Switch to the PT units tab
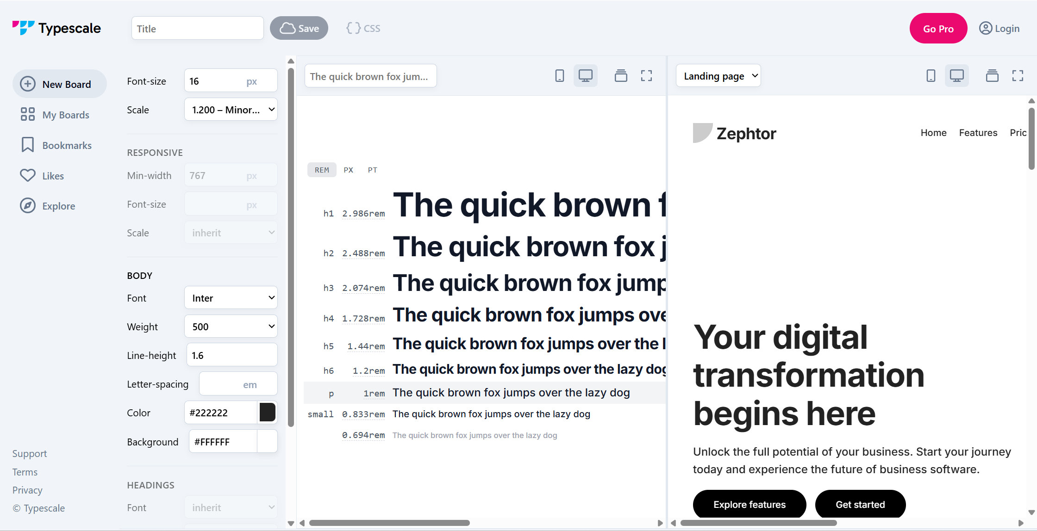The height and width of the screenshot is (531, 1037). 372,170
